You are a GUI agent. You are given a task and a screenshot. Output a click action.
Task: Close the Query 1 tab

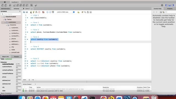[x=32, y=9]
